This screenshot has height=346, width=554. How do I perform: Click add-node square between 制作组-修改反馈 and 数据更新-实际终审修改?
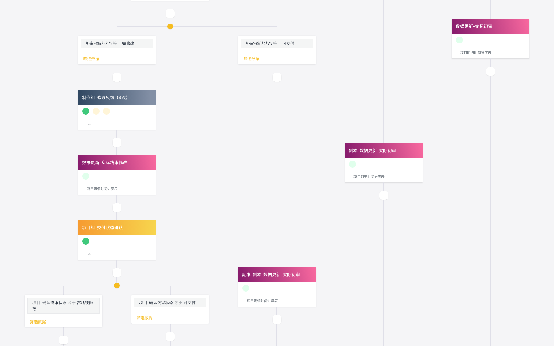[117, 142]
